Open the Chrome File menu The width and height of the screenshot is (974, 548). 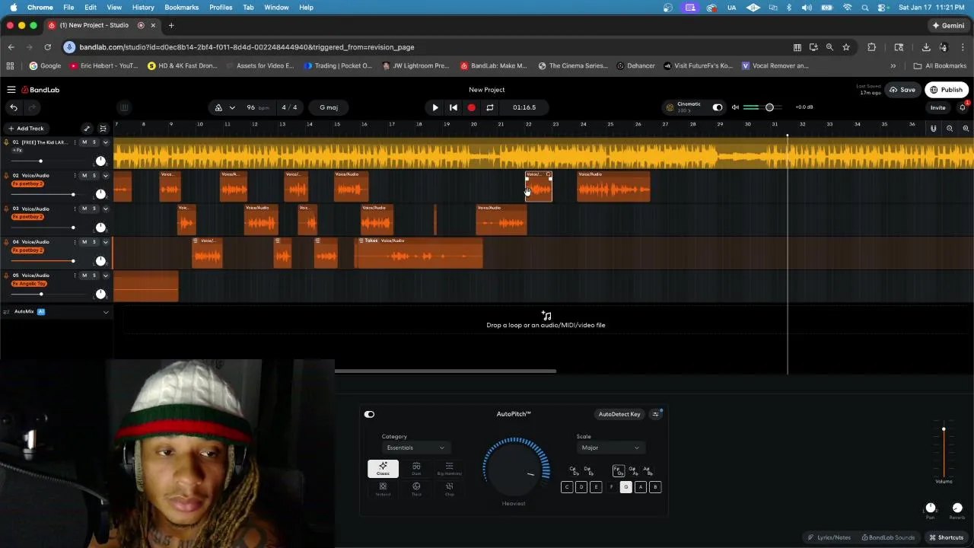pos(68,7)
